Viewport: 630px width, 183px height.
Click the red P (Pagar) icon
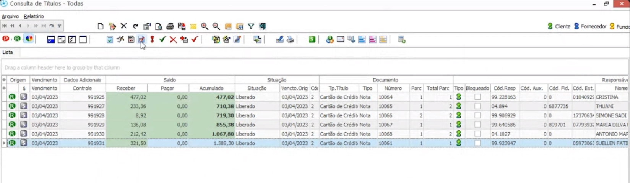(x=6, y=39)
